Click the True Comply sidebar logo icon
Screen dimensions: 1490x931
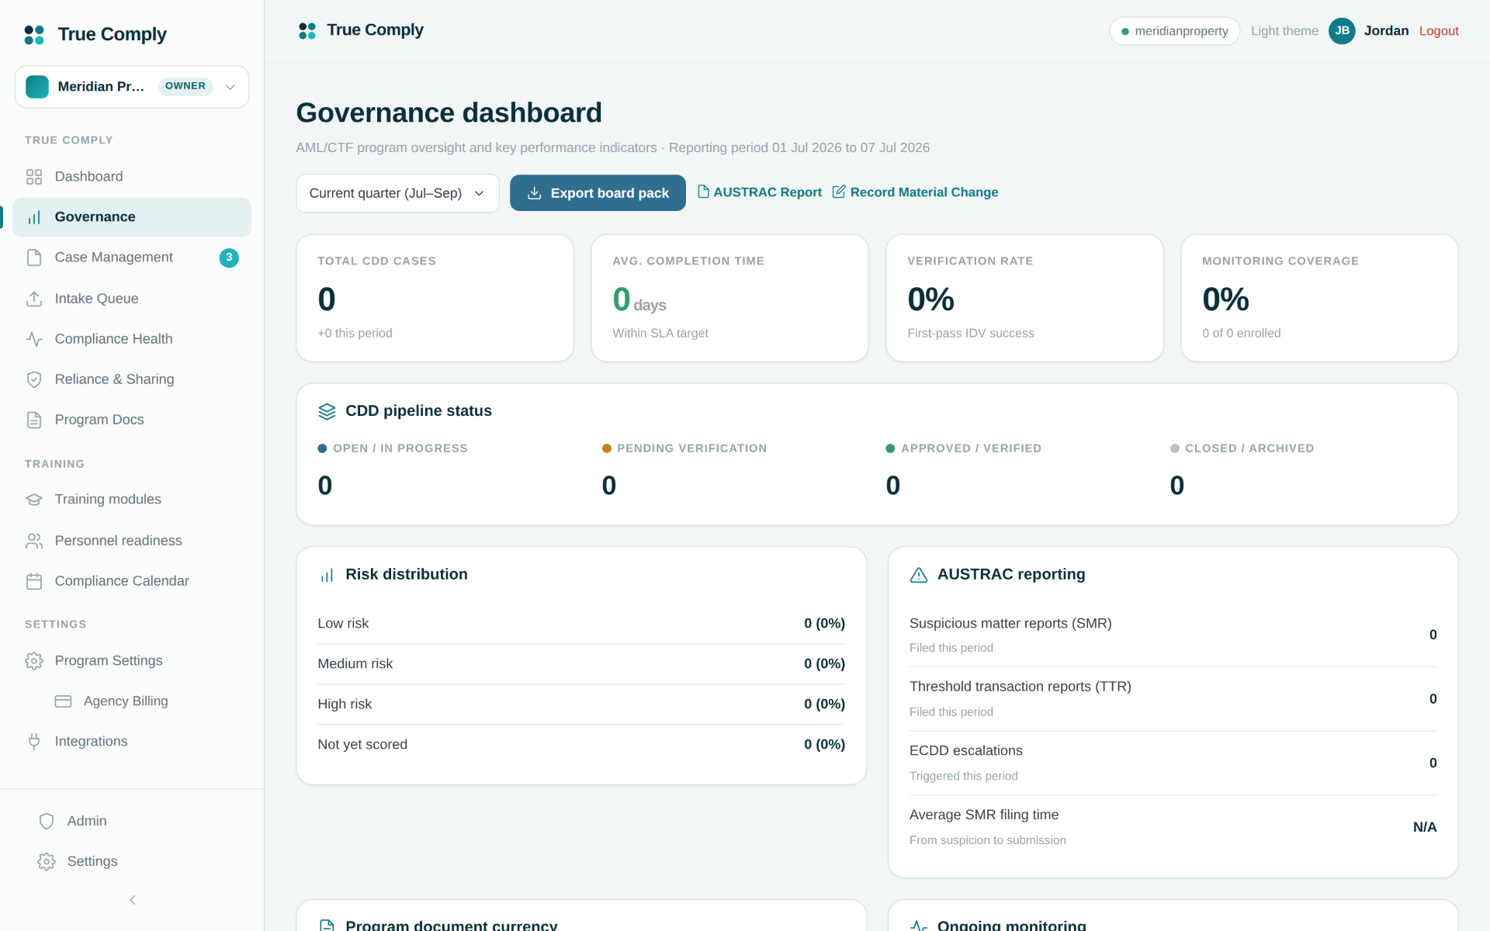pos(34,34)
